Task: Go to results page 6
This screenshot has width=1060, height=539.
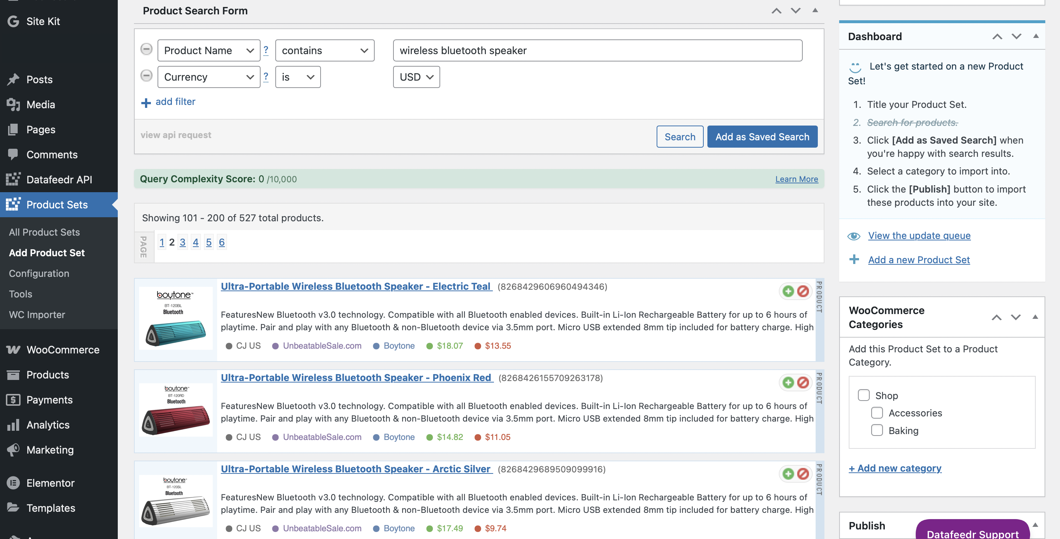Action: tap(222, 242)
